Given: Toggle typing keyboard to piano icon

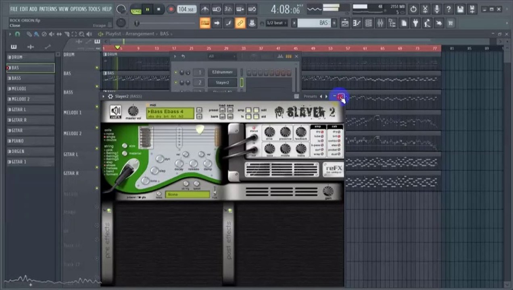Looking at the screenshot, I should point(205,23).
